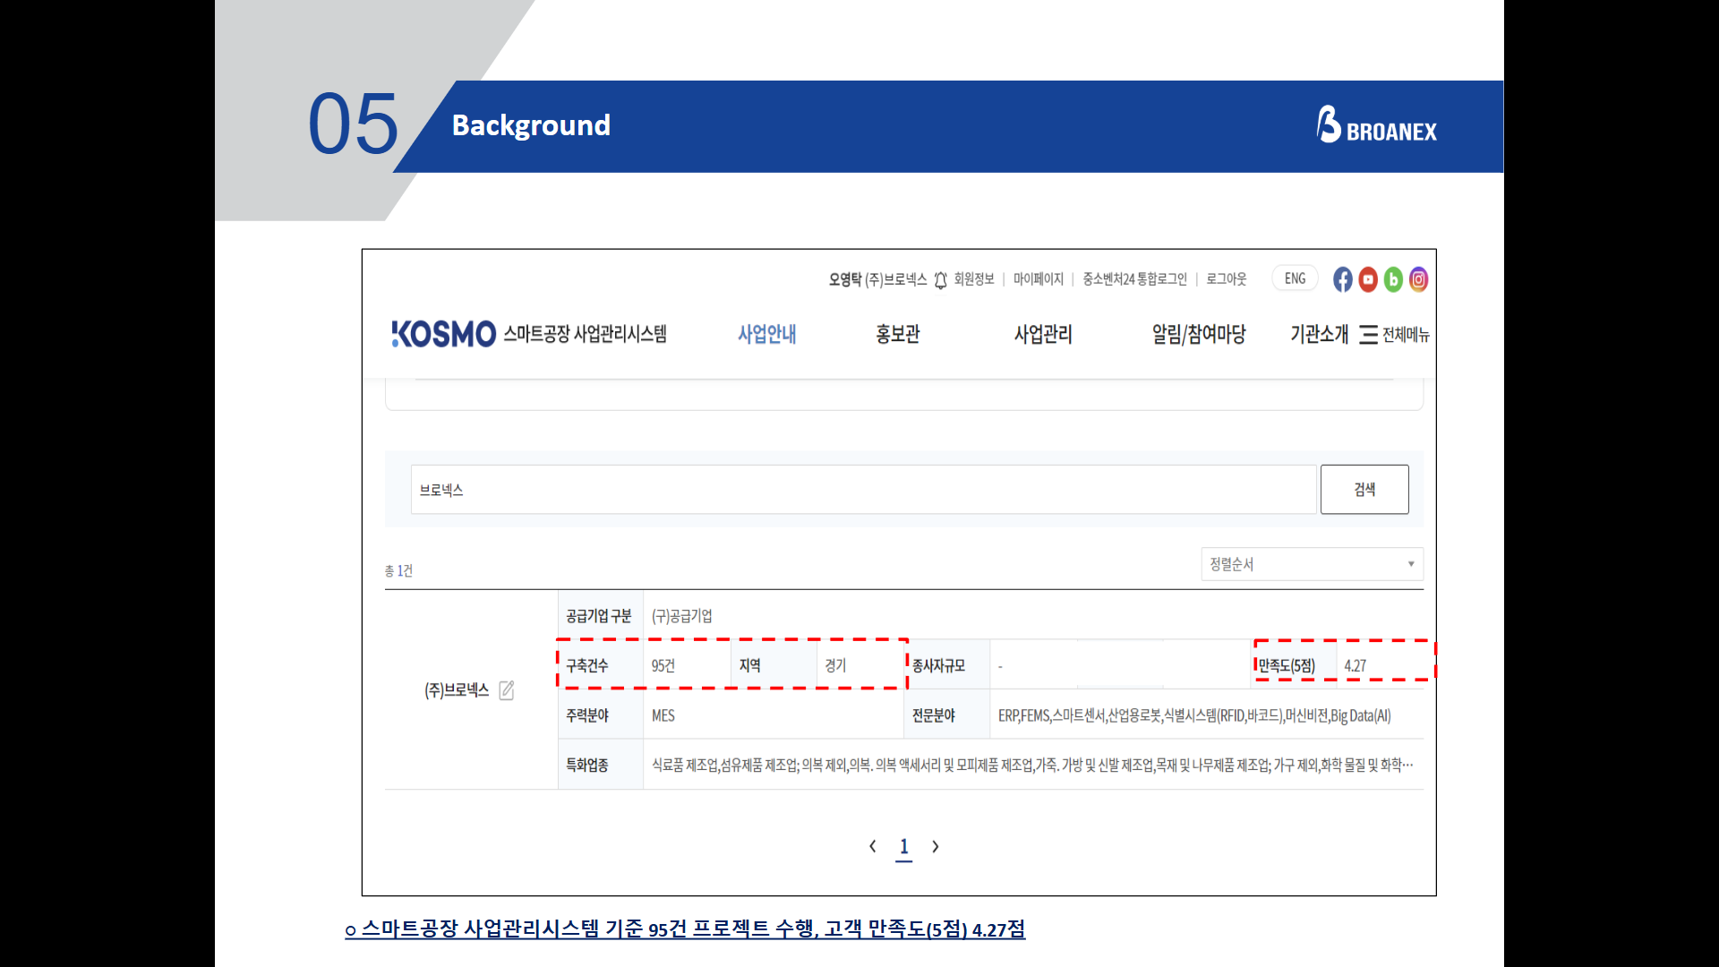Open the 마이페이지 link

tap(1038, 279)
